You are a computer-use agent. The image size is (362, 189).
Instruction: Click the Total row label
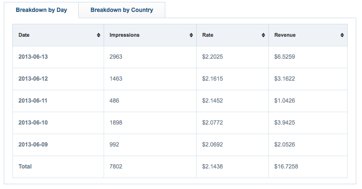(25, 167)
